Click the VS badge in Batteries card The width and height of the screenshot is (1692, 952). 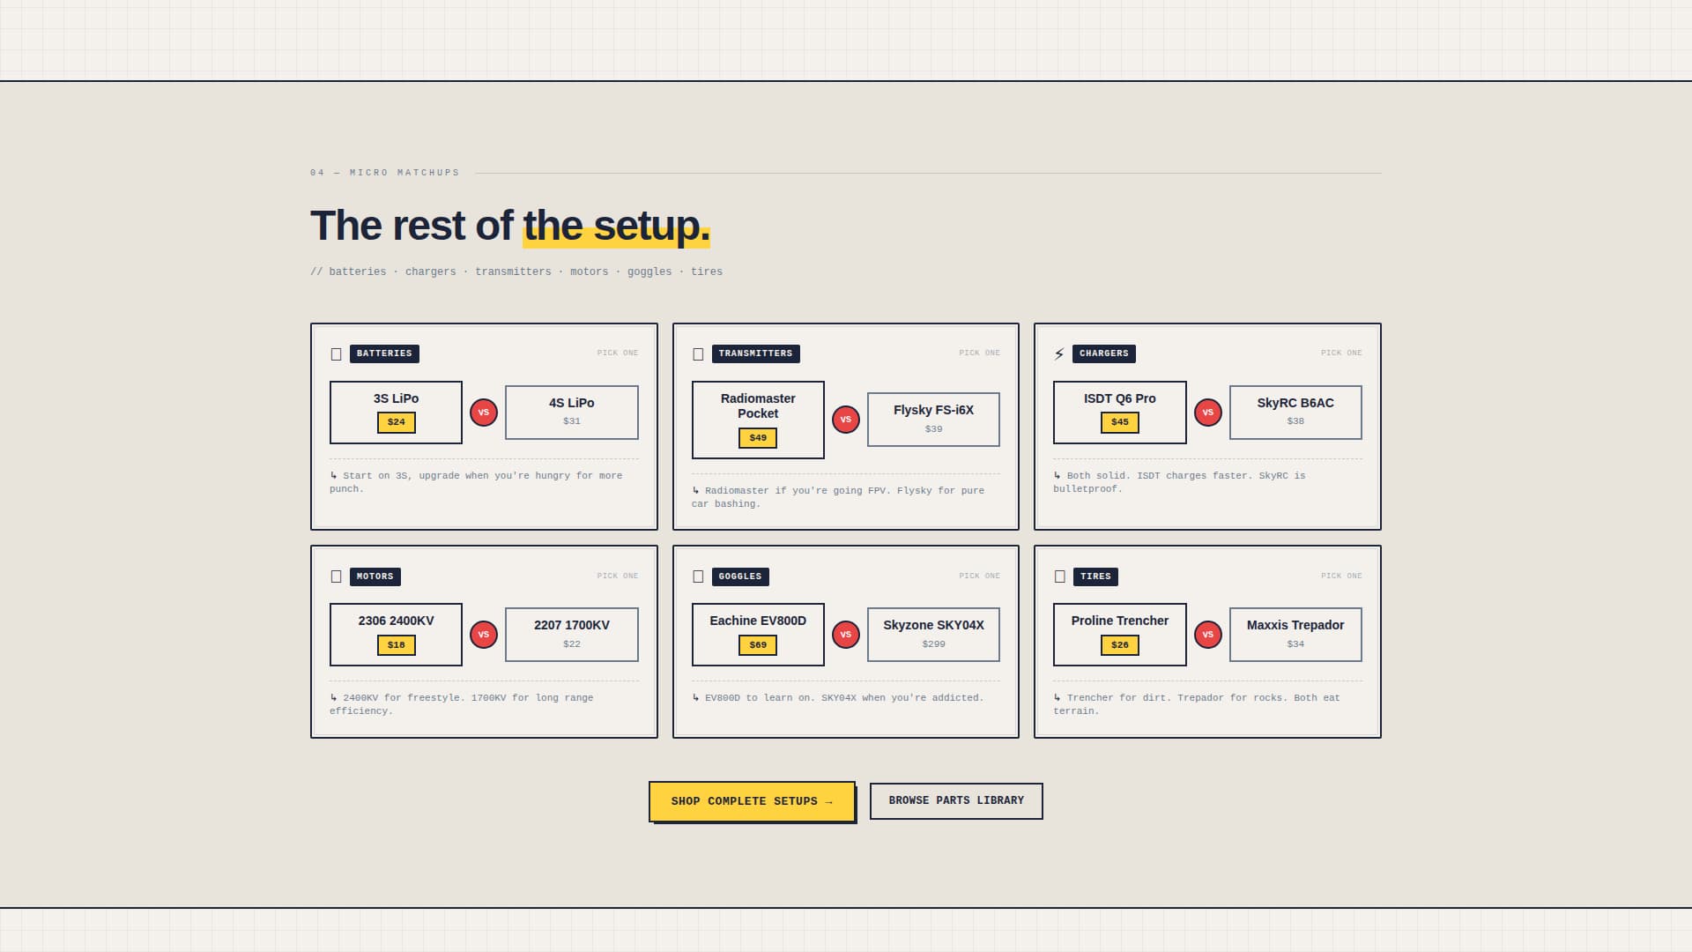(484, 413)
